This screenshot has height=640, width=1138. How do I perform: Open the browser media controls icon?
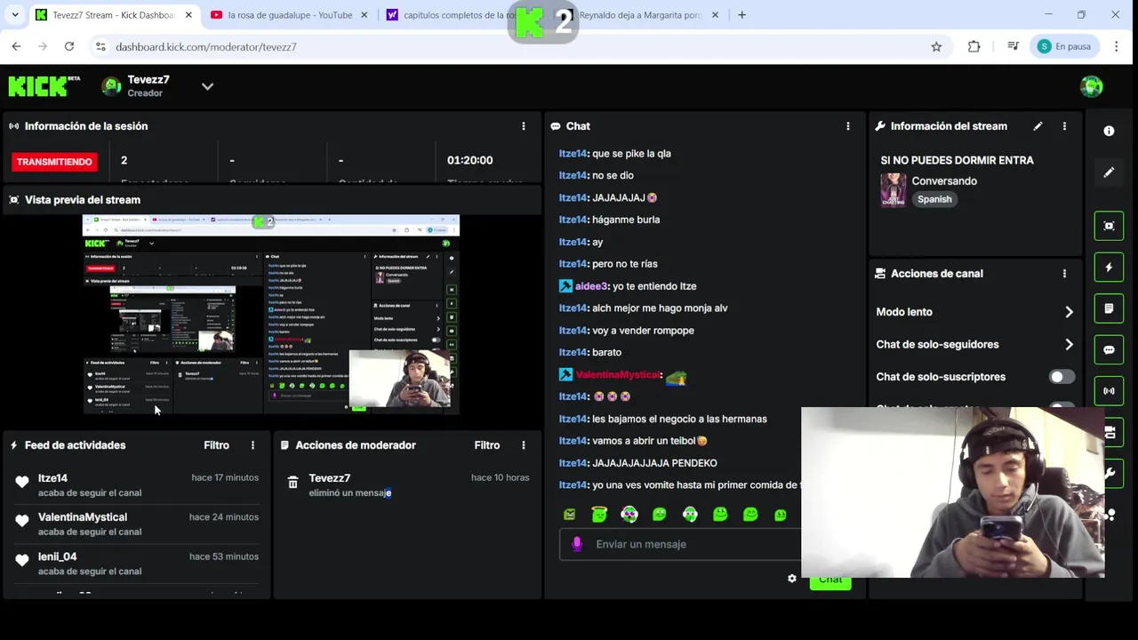(x=1013, y=46)
